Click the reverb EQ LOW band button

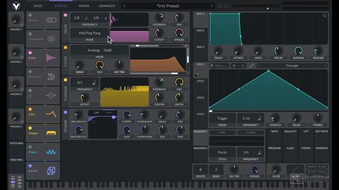click(x=96, y=112)
